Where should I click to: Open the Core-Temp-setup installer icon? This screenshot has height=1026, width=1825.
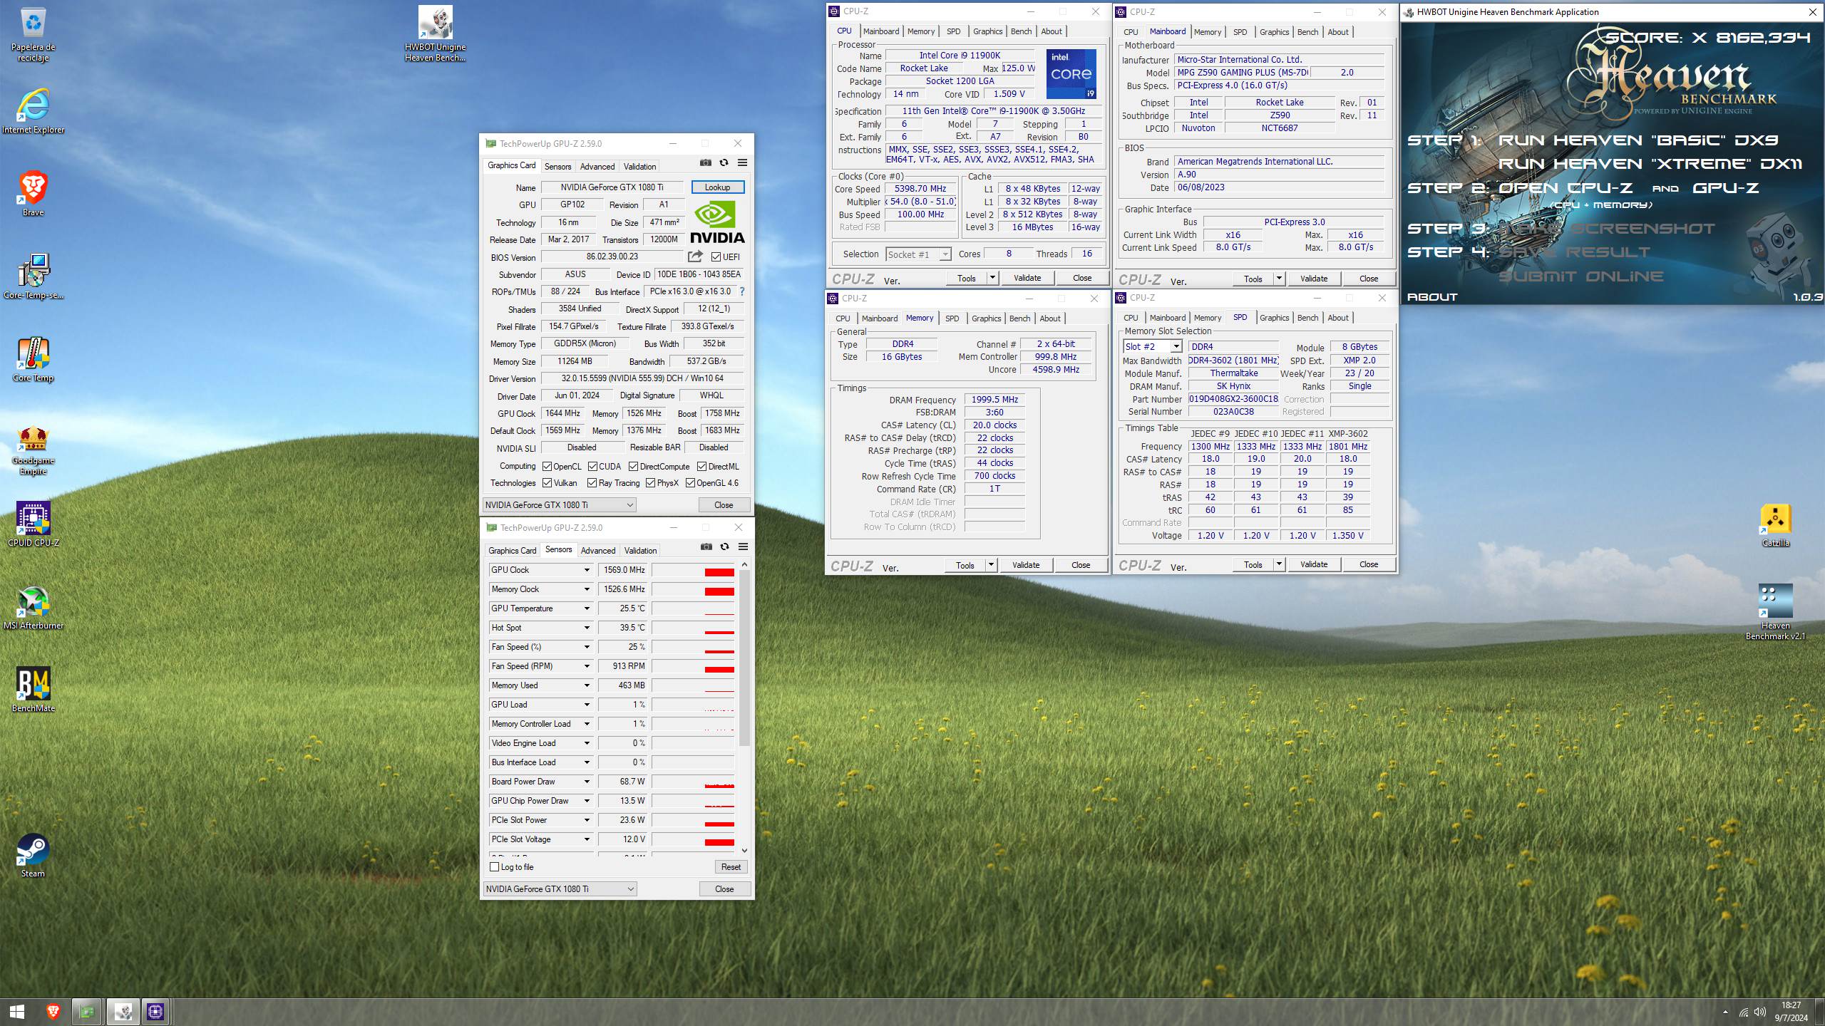click(33, 276)
